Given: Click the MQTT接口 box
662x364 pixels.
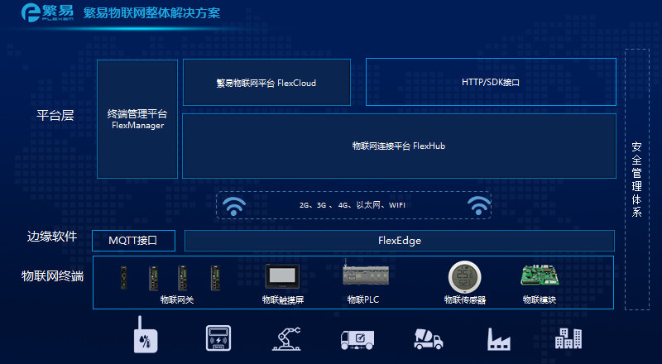Looking at the screenshot, I should [x=133, y=241].
